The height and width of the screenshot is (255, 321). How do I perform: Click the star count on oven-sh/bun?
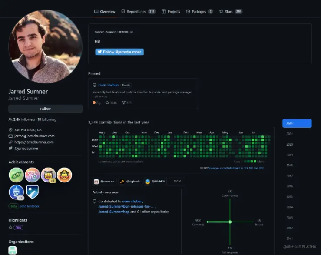tap(111, 103)
